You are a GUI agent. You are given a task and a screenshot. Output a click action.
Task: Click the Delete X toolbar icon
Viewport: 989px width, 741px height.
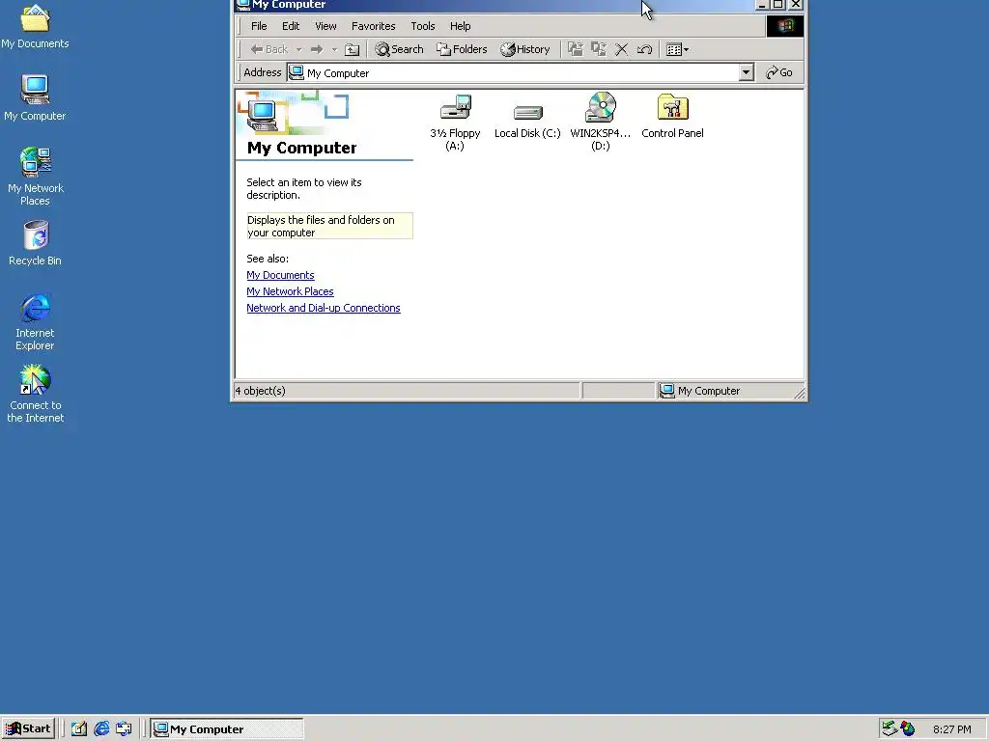pyautogui.click(x=621, y=49)
